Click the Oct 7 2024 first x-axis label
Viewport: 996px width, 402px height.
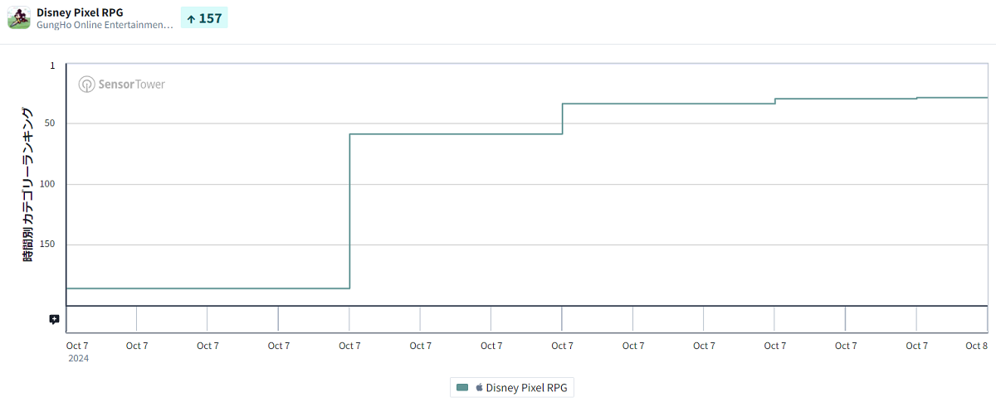(77, 346)
